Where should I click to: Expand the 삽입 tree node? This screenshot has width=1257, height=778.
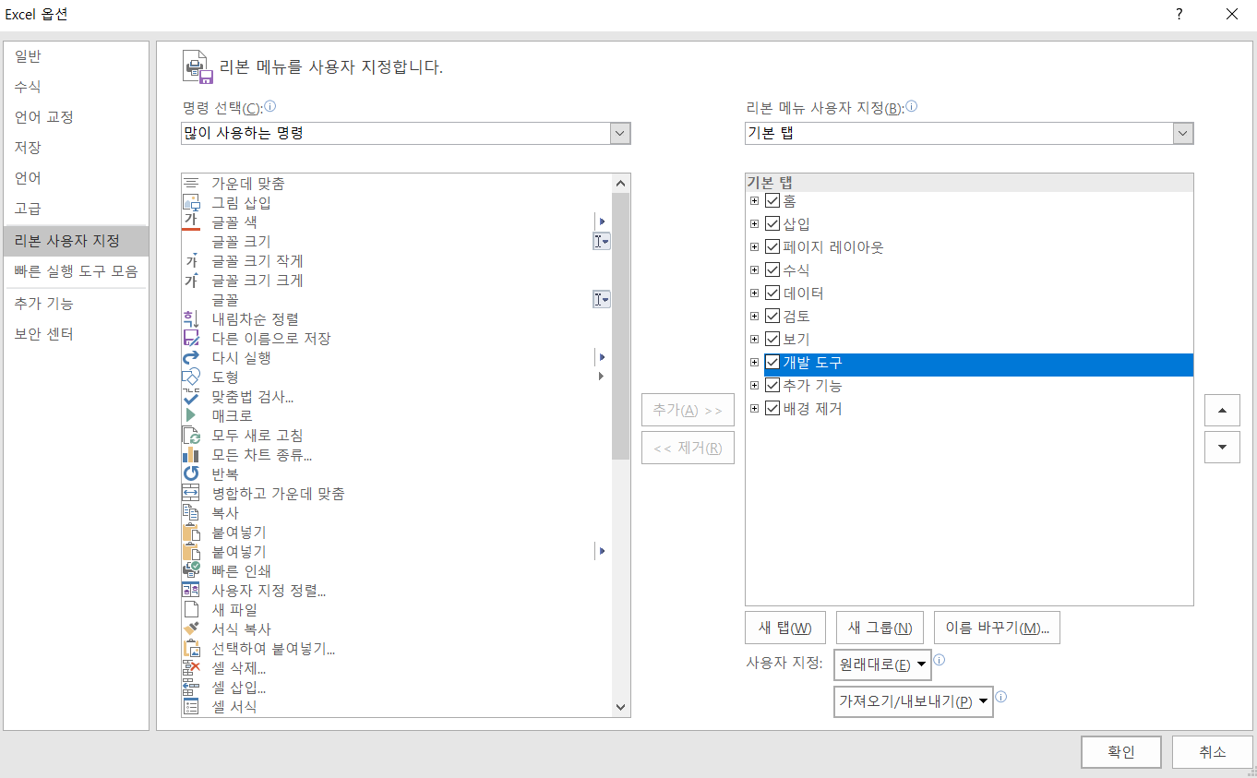[754, 223]
